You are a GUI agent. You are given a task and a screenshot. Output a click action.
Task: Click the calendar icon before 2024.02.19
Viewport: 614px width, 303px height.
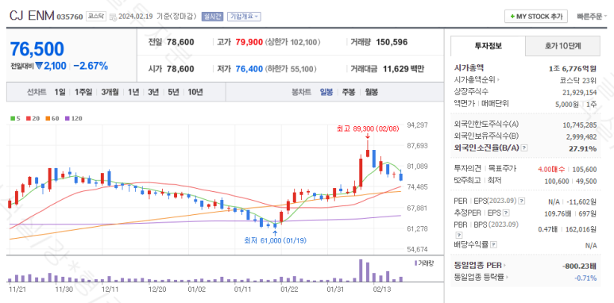click(113, 17)
